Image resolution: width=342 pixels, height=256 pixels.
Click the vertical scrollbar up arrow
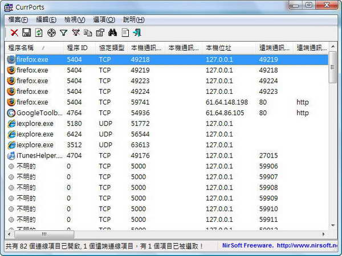(x=333, y=47)
